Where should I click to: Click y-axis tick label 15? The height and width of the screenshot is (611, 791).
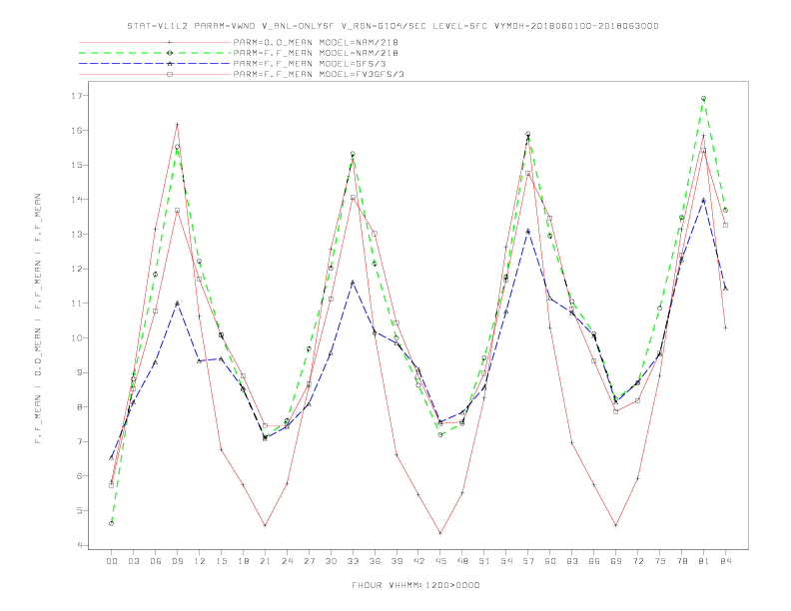pos(77,165)
